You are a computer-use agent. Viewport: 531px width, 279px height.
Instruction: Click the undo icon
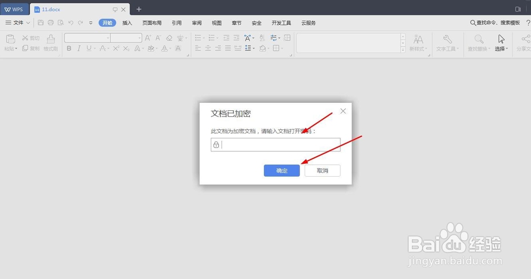pos(71,23)
